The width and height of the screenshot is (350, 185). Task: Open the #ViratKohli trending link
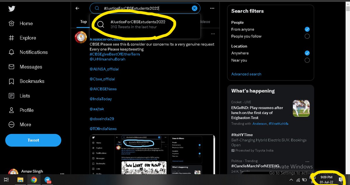(279, 124)
